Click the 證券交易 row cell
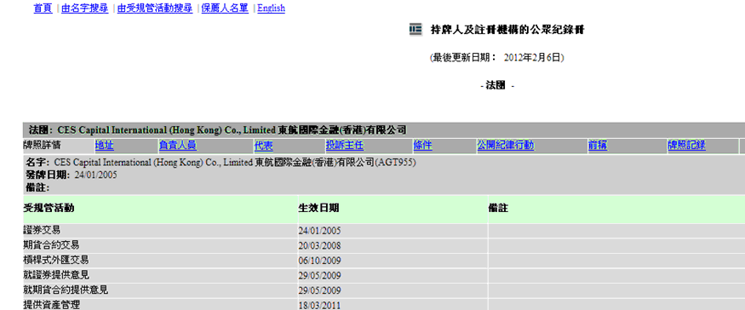This screenshot has height=310, width=745. 160,231
